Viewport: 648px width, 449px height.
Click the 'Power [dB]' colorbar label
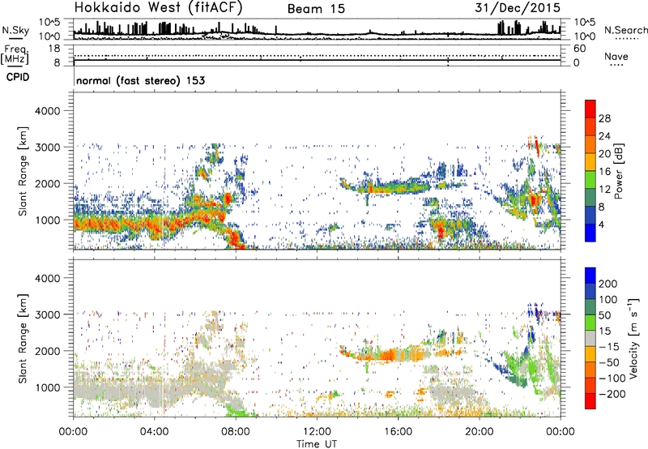click(x=618, y=171)
